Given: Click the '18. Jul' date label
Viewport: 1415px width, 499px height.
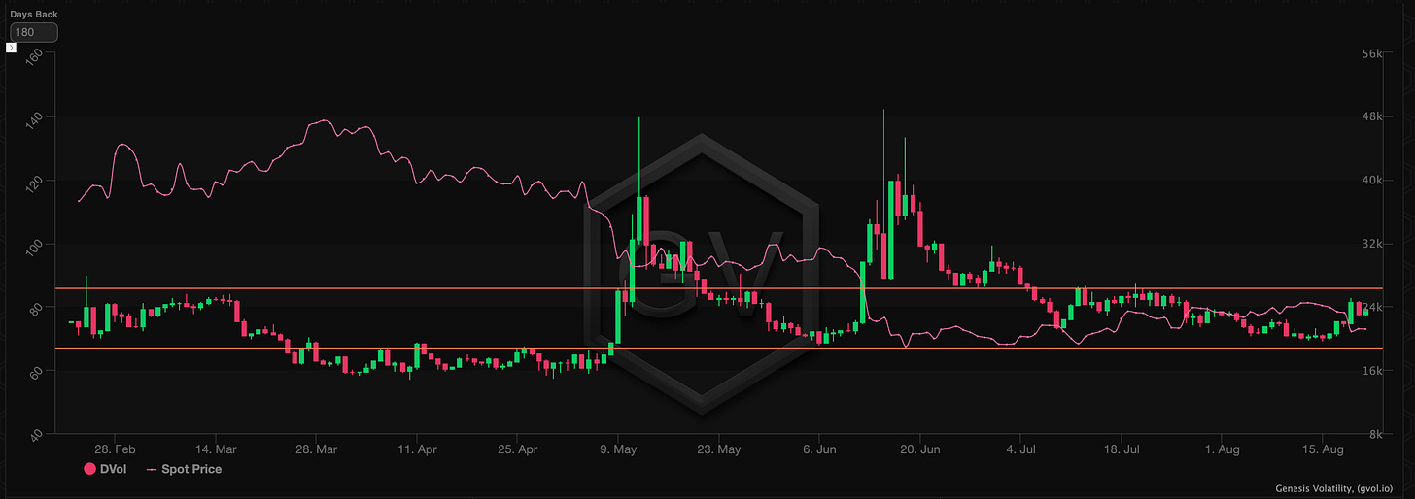Looking at the screenshot, I should pos(1122,450).
